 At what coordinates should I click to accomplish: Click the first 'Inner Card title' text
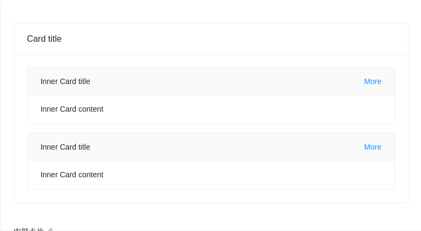point(65,81)
